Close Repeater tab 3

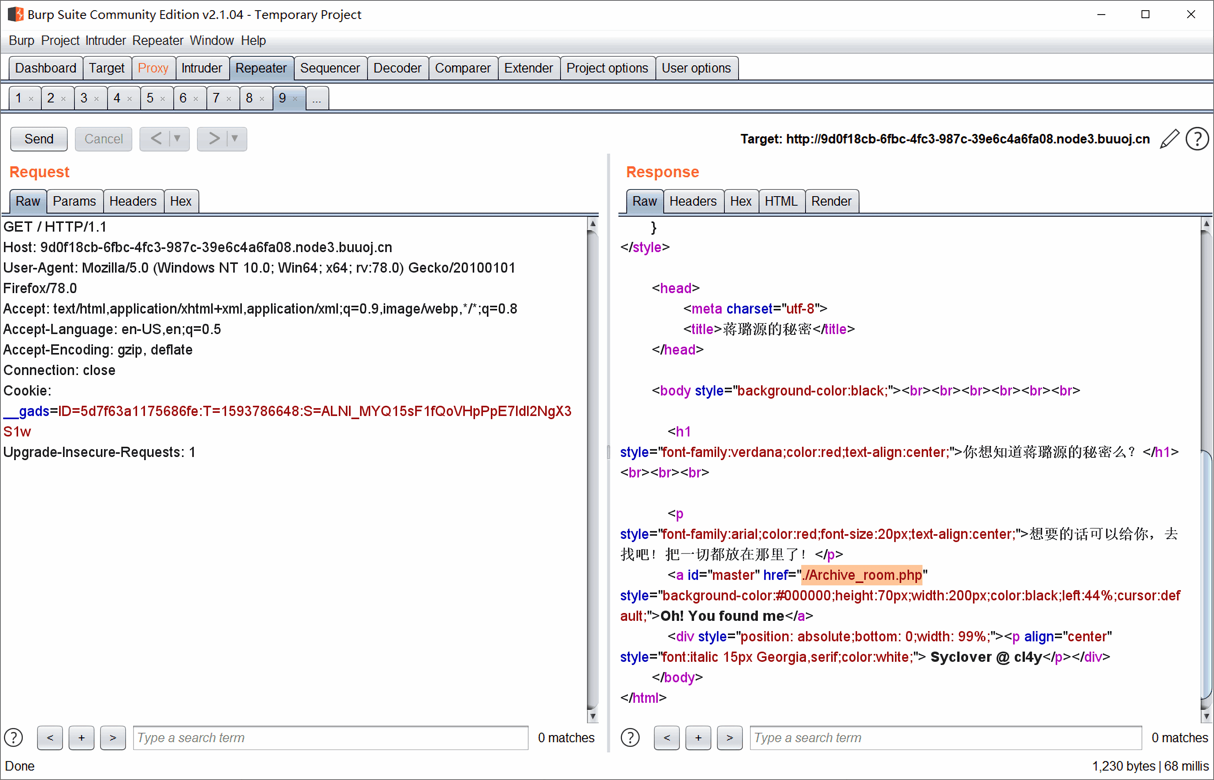pyautogui.click(x=97, y=99)
